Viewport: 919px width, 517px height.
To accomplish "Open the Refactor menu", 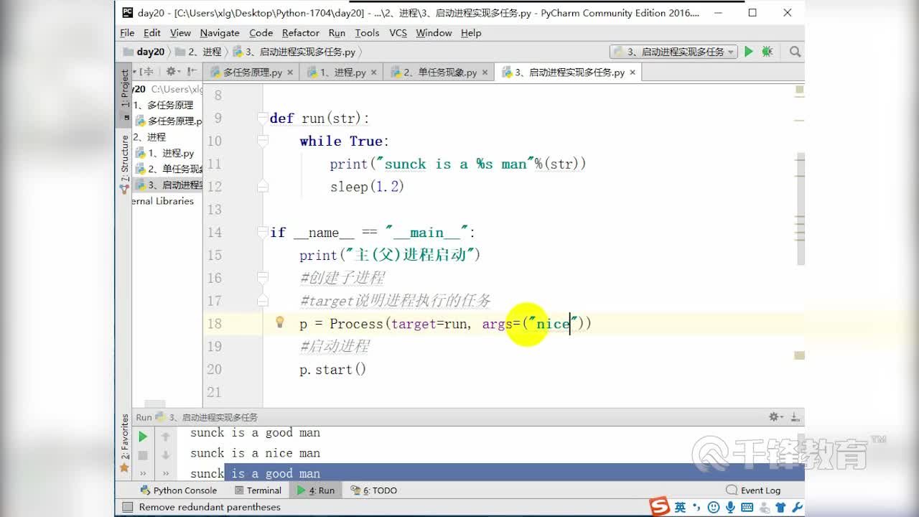I will pyautogui.click(x=300, y=33).
